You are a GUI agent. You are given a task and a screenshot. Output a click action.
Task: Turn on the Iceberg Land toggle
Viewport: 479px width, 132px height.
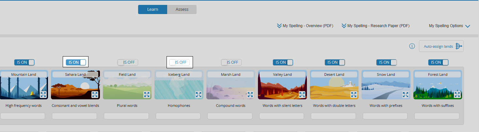[x=180, y=62]
